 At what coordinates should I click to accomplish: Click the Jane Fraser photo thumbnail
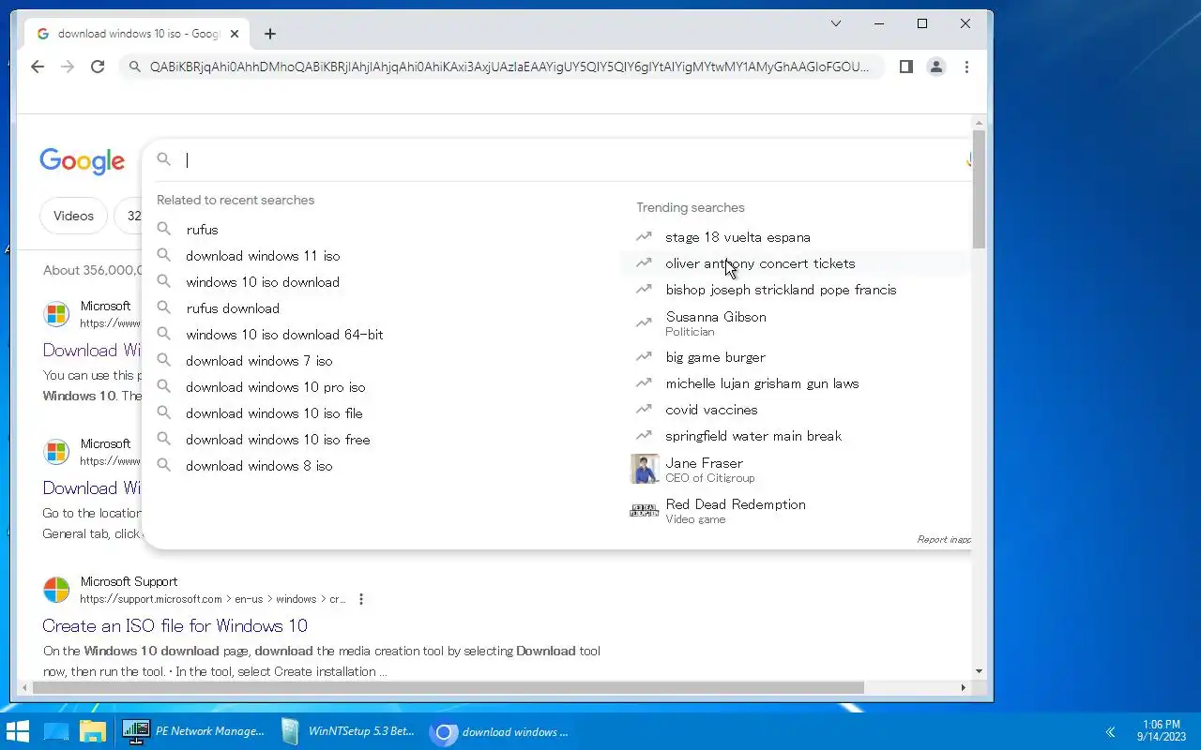645,469
